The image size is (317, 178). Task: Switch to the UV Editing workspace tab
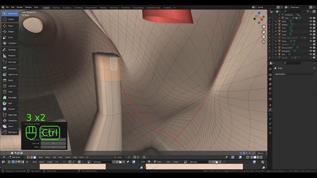pos(78,8)
